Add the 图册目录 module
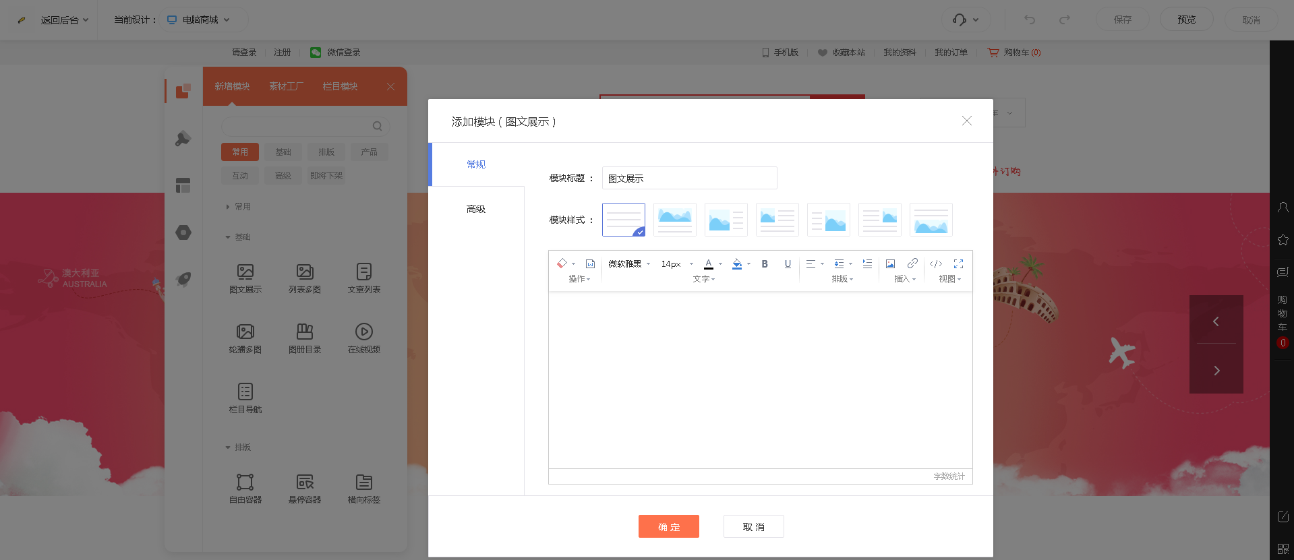This screenshot has height=560, width=1294. tap(305, 338)
